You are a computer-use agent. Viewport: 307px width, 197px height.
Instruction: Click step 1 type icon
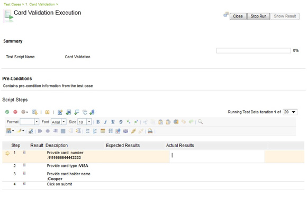tap(24, 152)
